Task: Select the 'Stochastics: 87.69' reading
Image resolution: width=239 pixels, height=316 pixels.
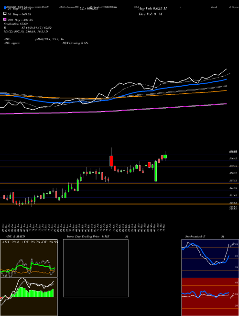Action: click(x=16, y=24)
